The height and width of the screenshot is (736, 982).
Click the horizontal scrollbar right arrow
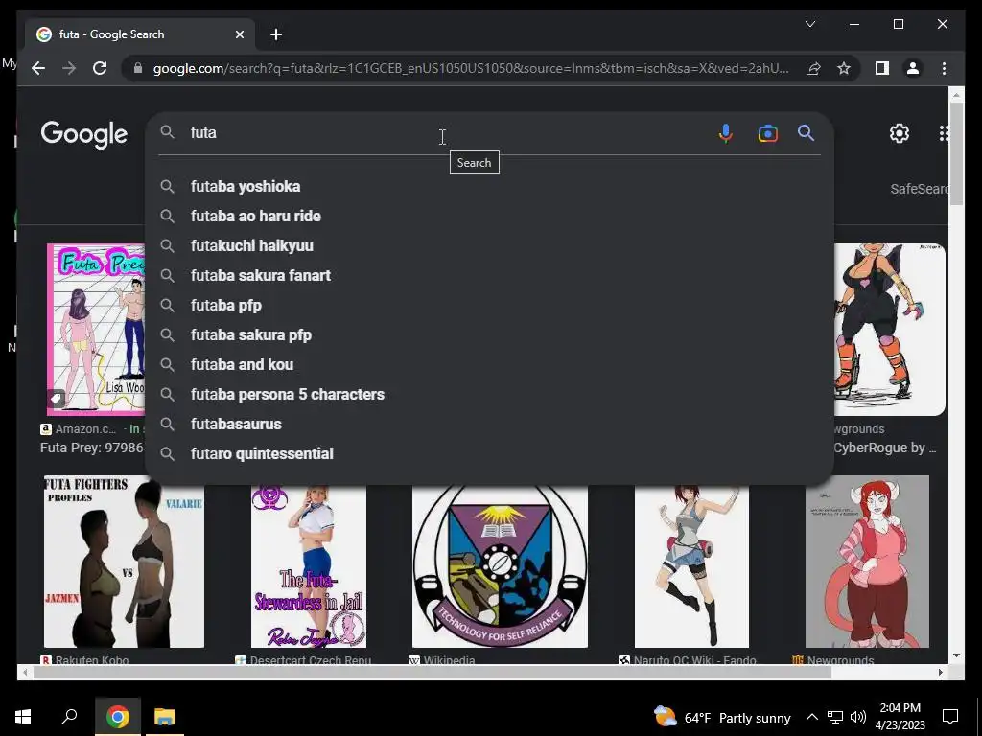tap(940, 672)
